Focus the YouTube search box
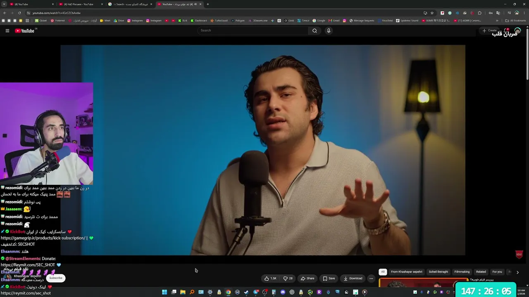Image resolution: width=529 pixels, height=297 pixels. [253, 31]
